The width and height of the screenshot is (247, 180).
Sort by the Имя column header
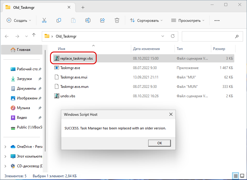(62, 49)
